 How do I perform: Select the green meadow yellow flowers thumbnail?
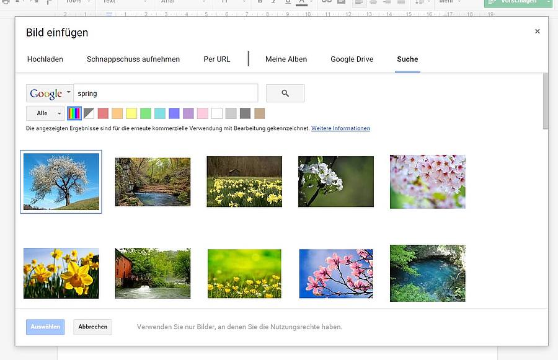[x=244, y=273]
